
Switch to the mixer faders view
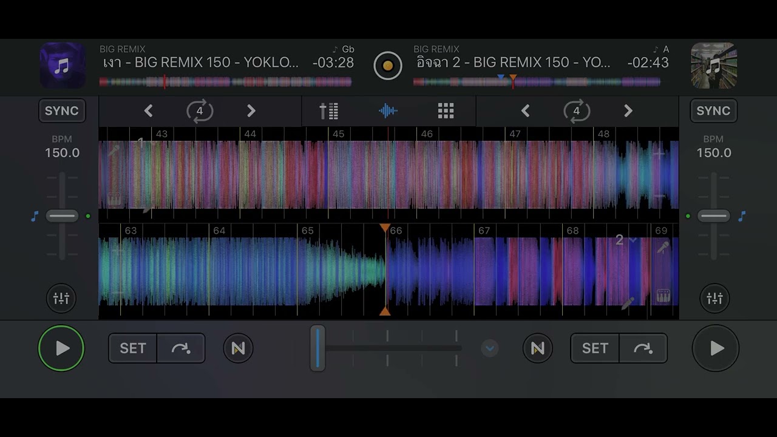pyautogui.click(x=328, y=111)
